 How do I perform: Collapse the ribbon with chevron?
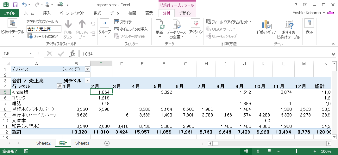click(333, 44)
